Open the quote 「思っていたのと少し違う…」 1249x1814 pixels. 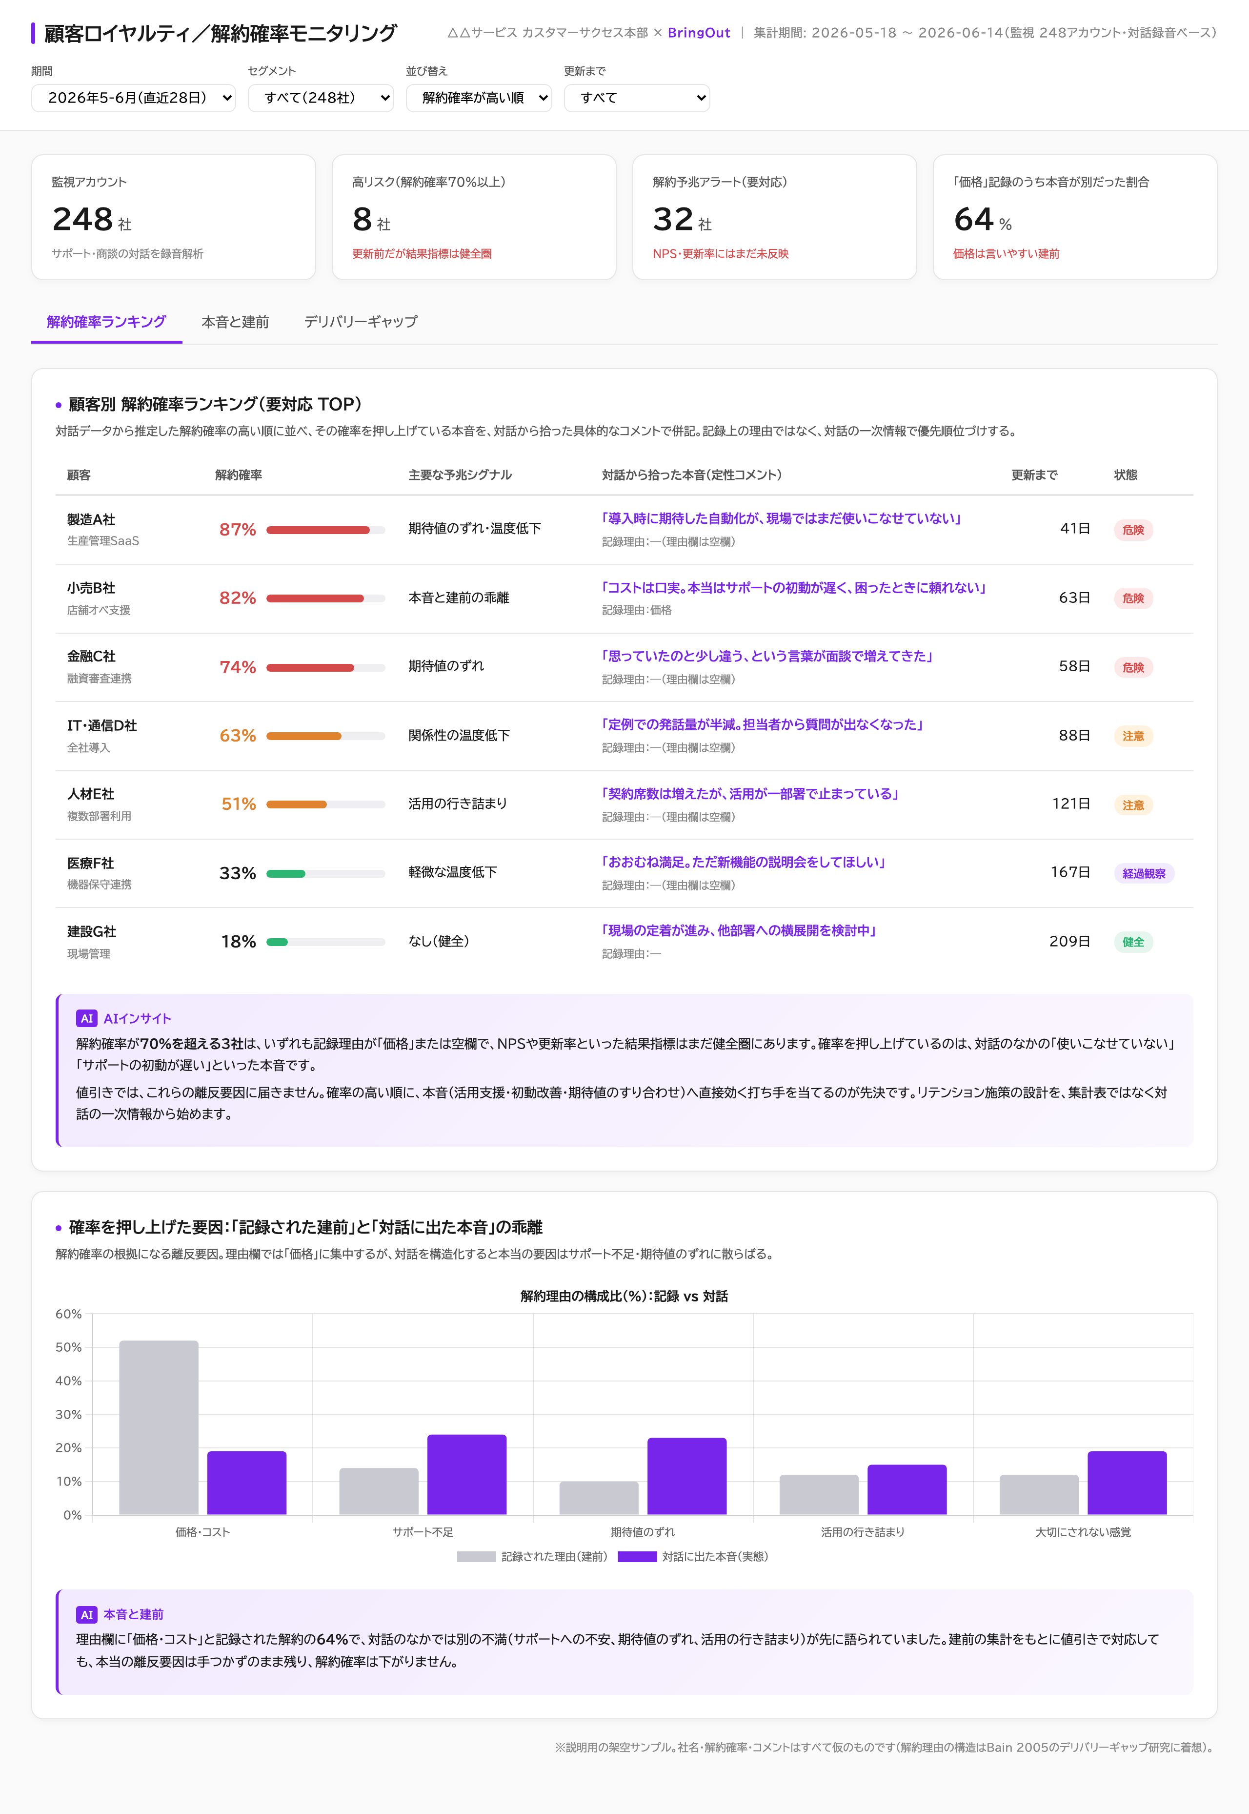coord(767,656)
